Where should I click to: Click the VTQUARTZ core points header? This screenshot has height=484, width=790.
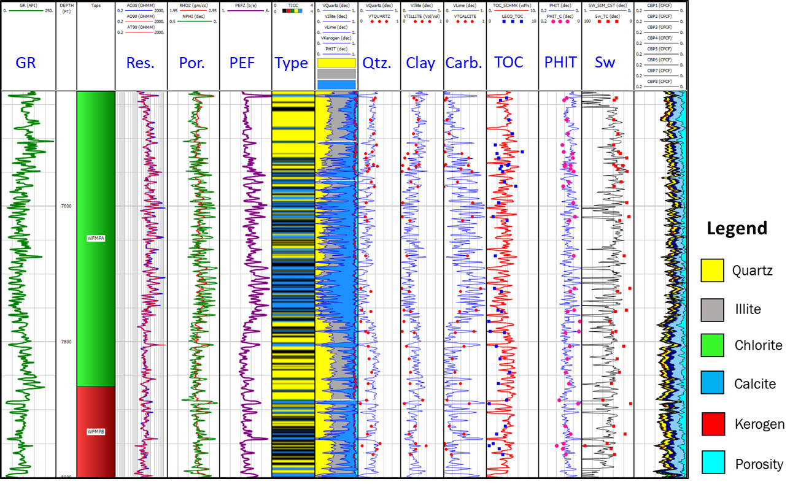coord(379,16)
